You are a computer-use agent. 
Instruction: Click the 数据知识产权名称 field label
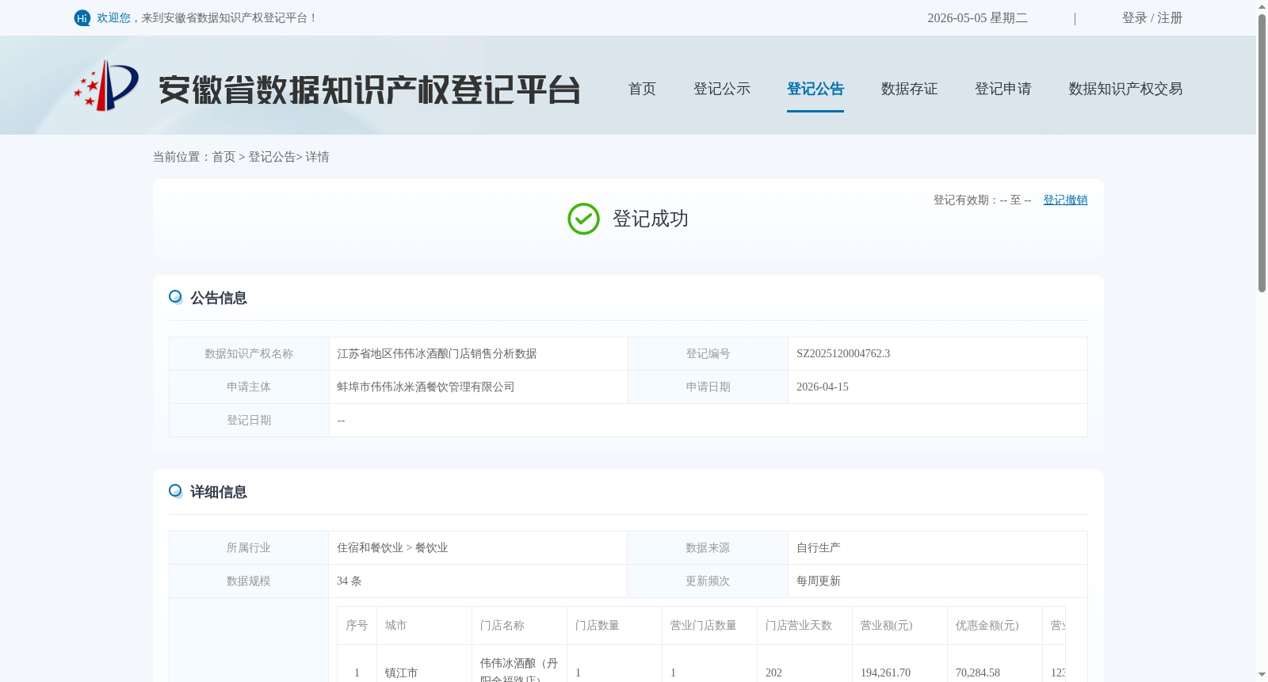point(249,353)
